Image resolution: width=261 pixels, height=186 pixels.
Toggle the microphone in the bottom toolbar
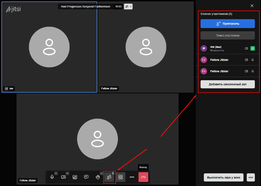click(x=52, y=177)
